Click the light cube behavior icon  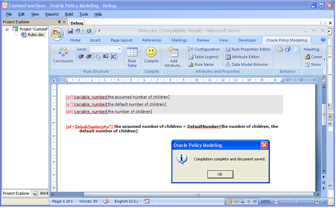295,49
